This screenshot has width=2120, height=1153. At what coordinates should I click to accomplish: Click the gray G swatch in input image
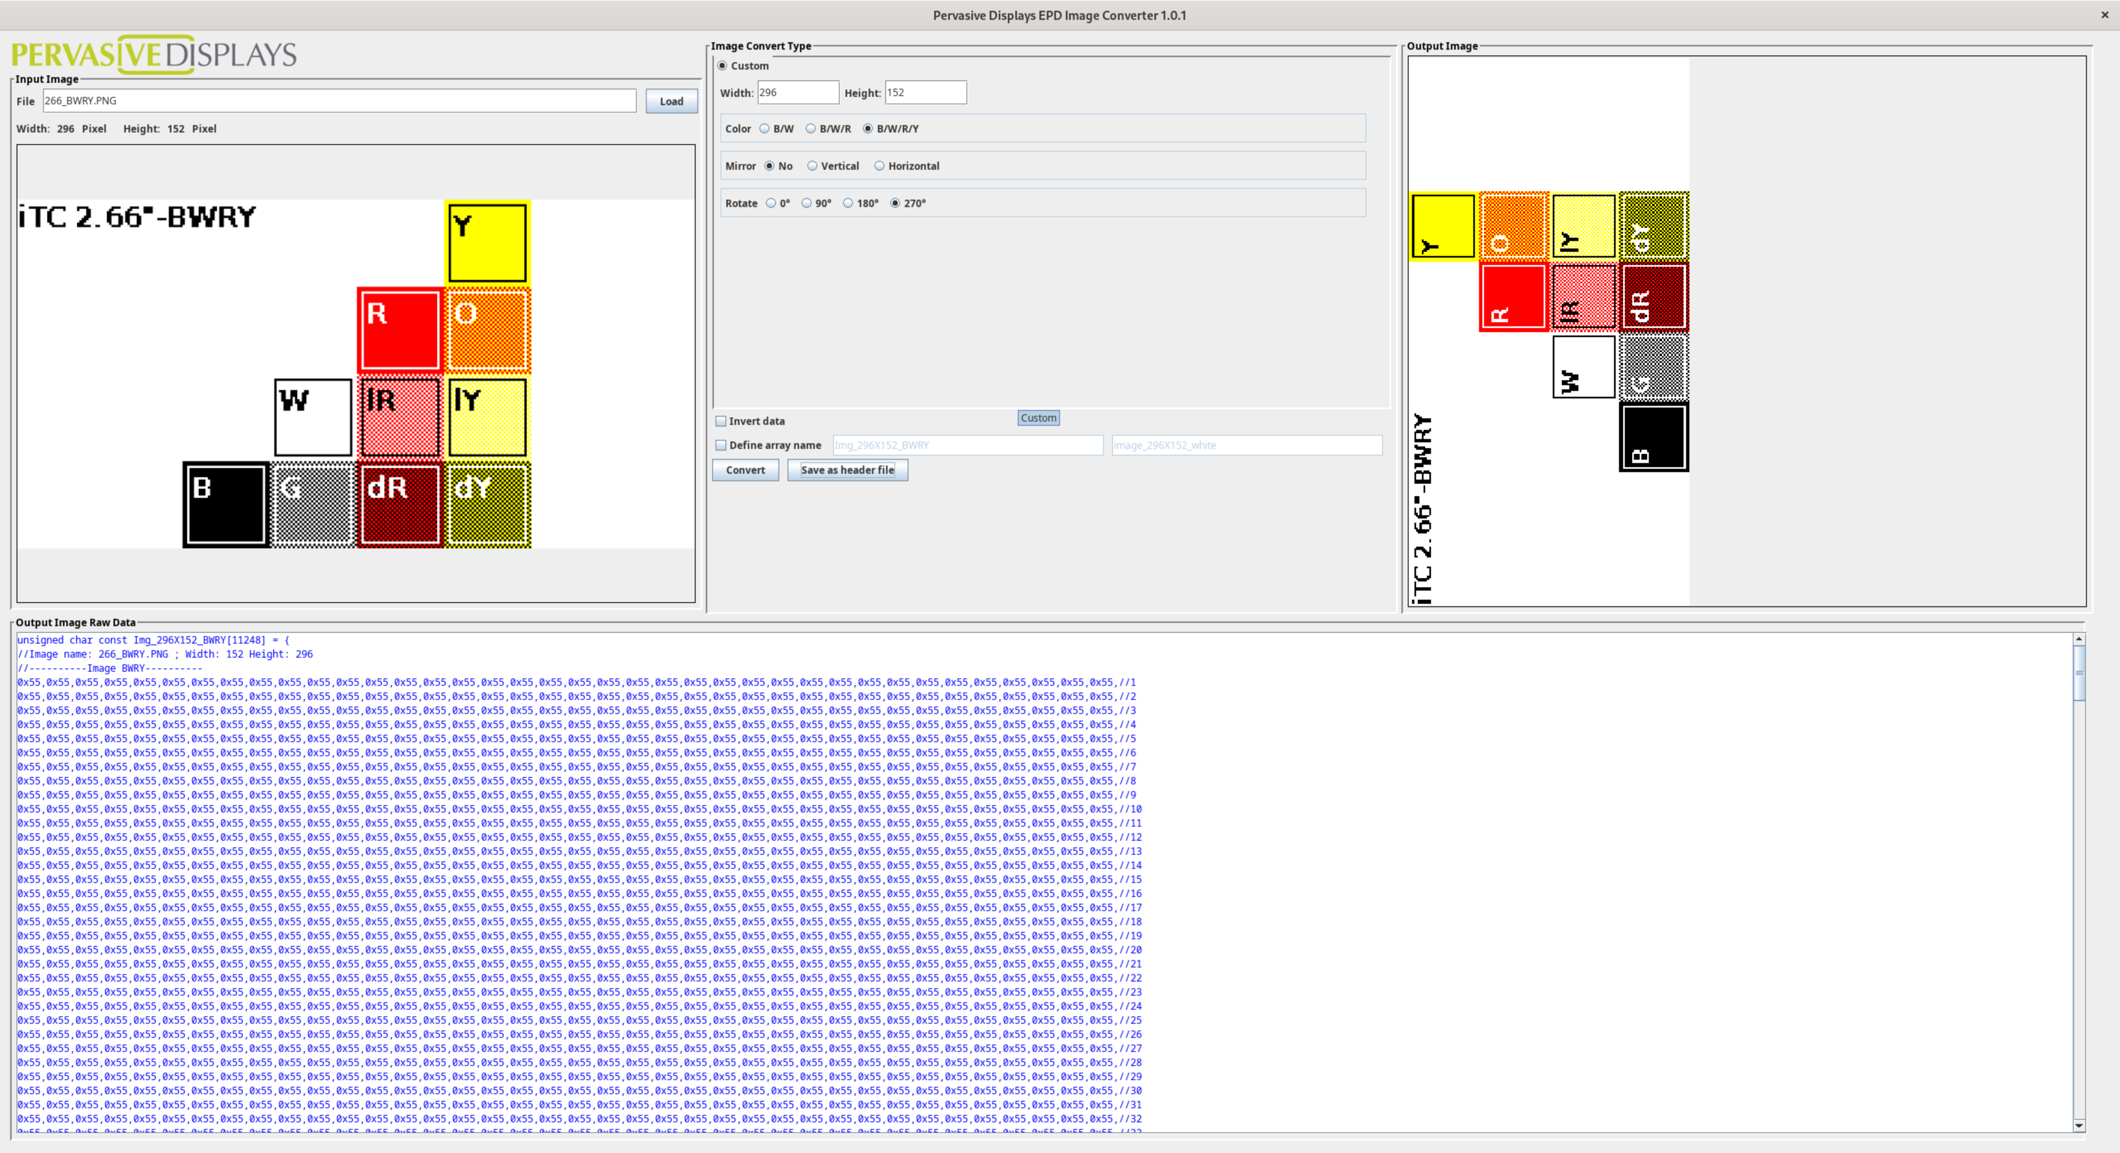click(313, 504)
